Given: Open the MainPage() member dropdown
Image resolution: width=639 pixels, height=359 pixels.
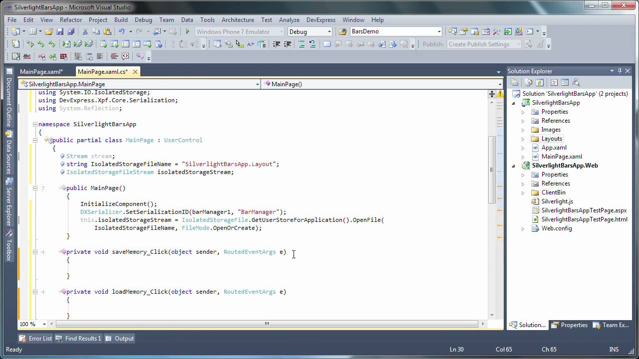Looking at the screenshot, I should pos(500,84).
